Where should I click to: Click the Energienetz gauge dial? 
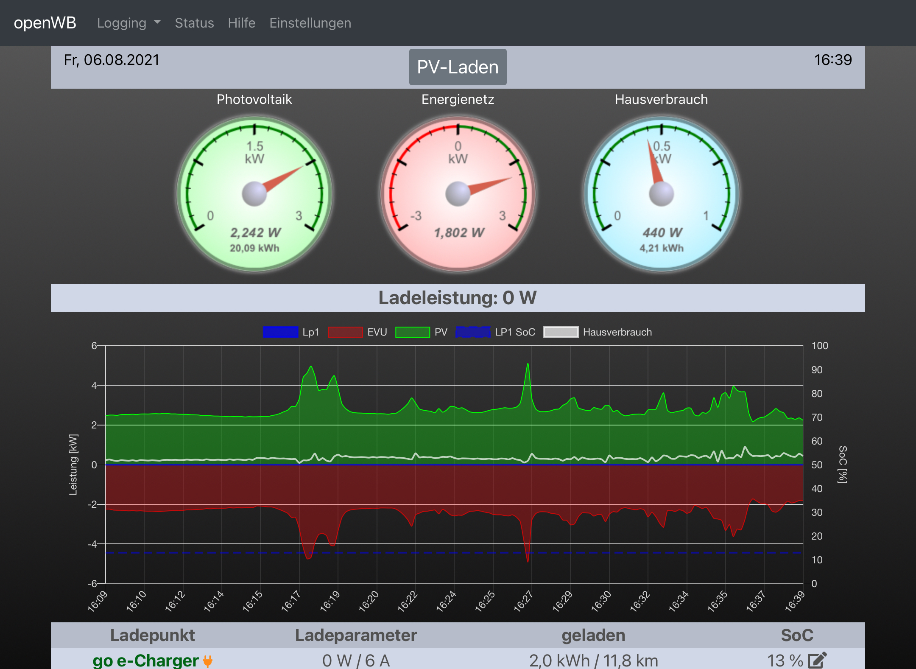458,194
